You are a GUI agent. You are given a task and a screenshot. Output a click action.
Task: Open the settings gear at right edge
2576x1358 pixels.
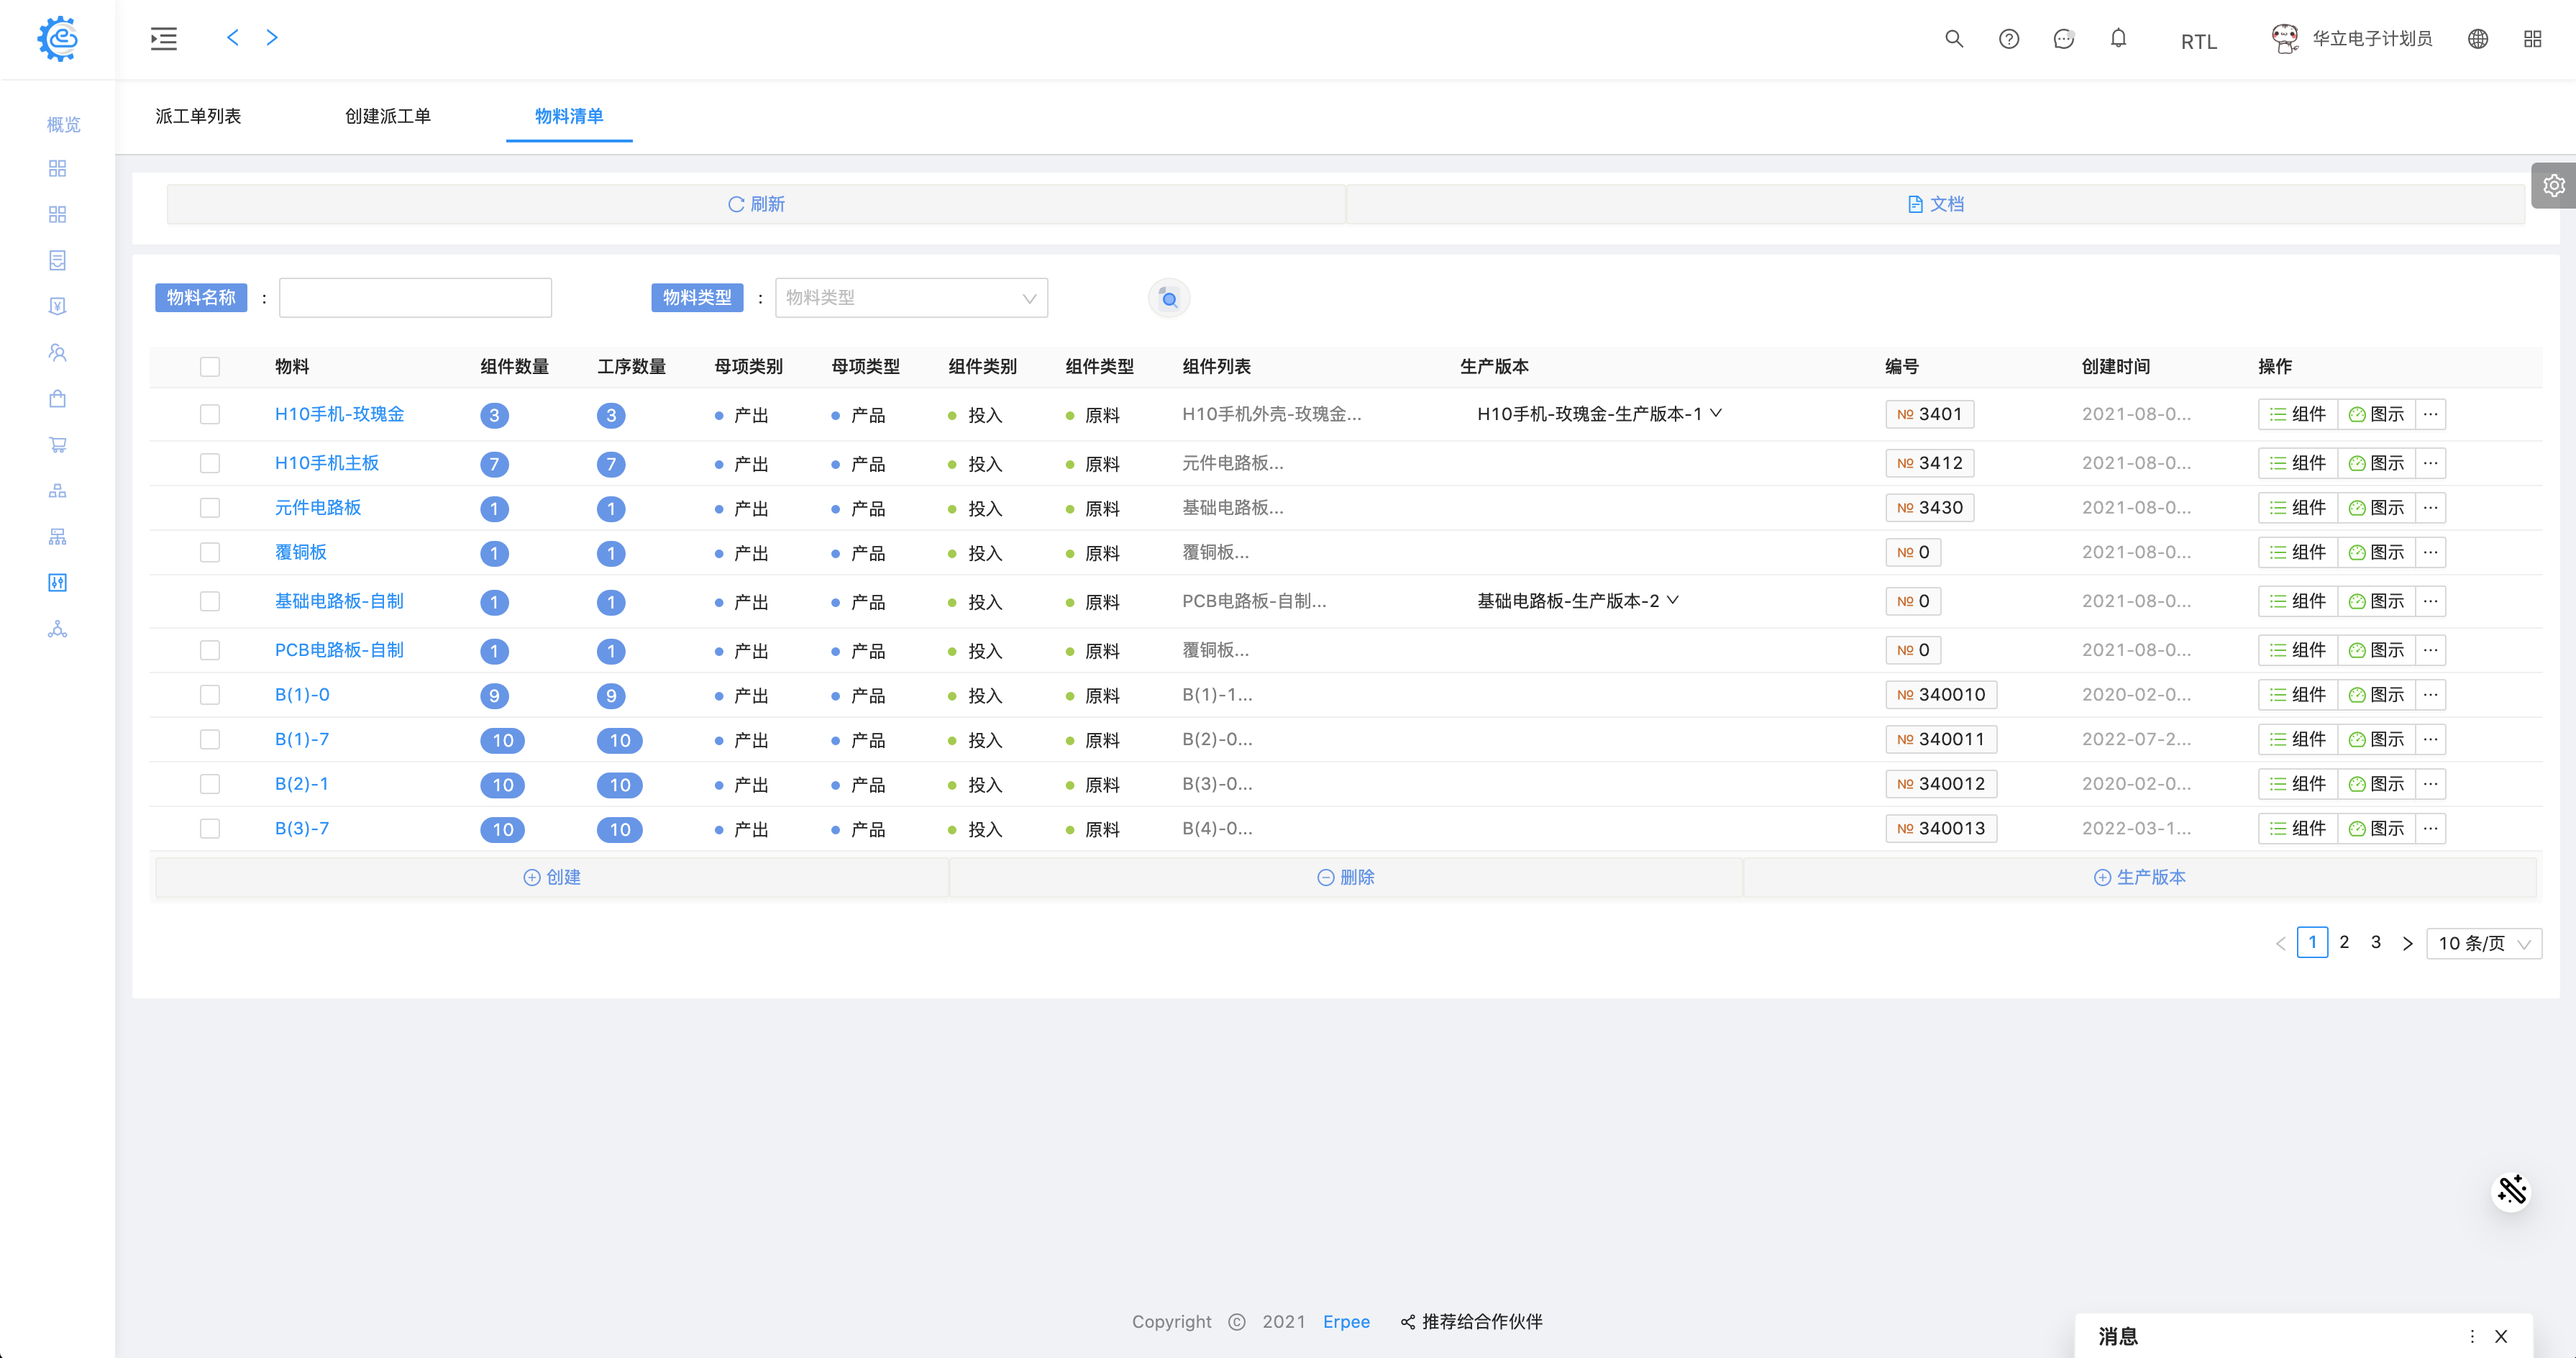(x=2553, y=186)
